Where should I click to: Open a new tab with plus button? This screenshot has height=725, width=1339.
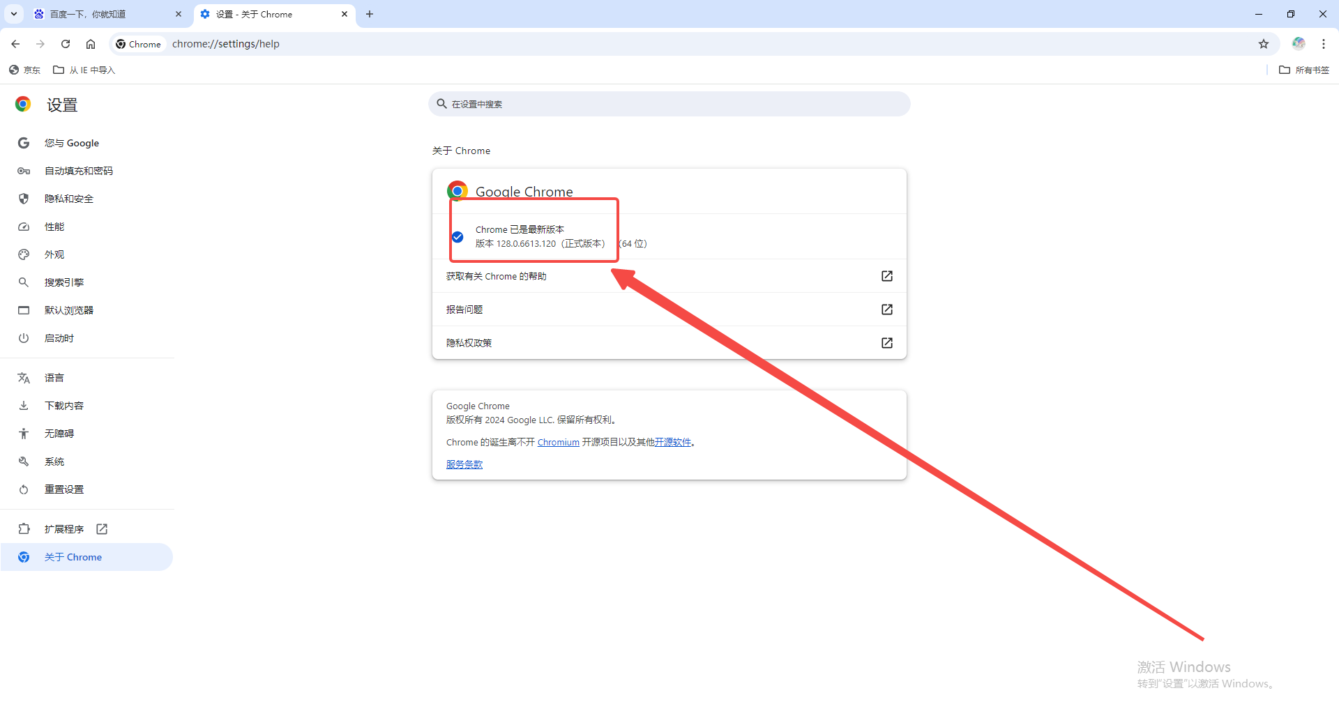[370, 14]
